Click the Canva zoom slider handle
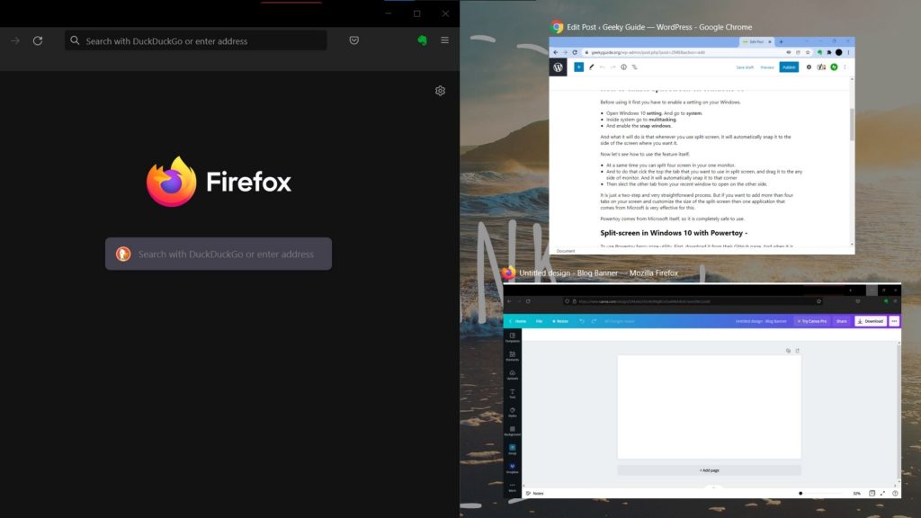Image resolution: width=921 pixels, height=518 pixels. (800, 494)
